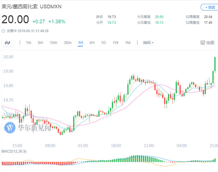Expand the 指标 indicators dropdown
The width and height of the screenshot is (218, 172).
148,43
